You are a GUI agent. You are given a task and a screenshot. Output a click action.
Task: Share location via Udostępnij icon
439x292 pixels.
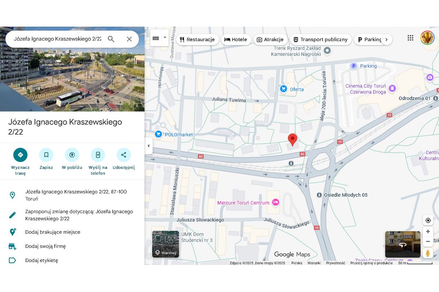click(124, 155)
